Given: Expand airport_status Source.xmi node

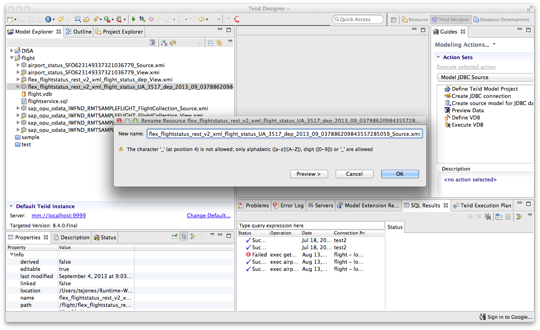Looking at the screenshot, I should [18, 65].
